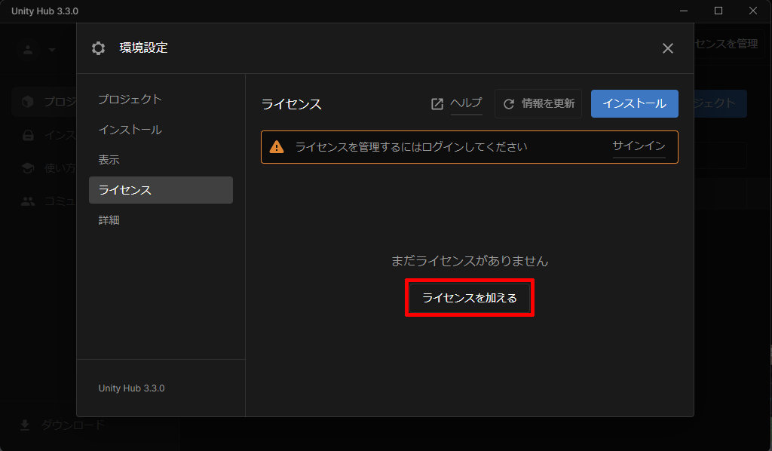Click the projects cube icon in the sidebar
Image resolution: width=772 pixels, height=451 pixels.
tap(28, 102)
